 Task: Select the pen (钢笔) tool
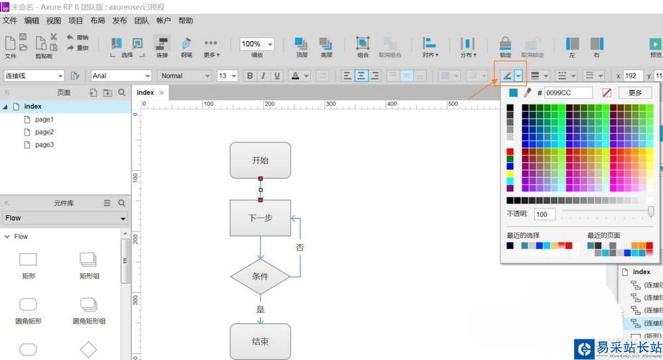point(186,44)
